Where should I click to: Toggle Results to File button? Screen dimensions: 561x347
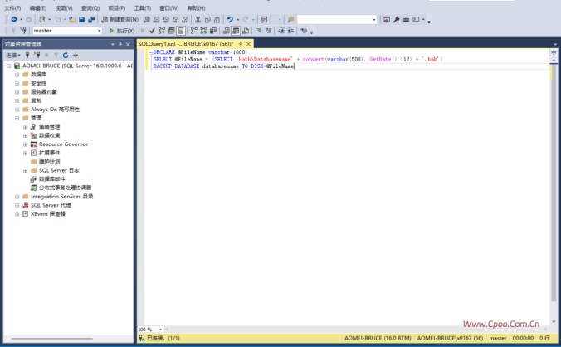(x=246, y=31)
